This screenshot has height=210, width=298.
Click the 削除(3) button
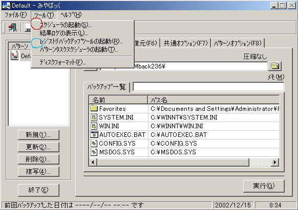click(x=38, y=159)
